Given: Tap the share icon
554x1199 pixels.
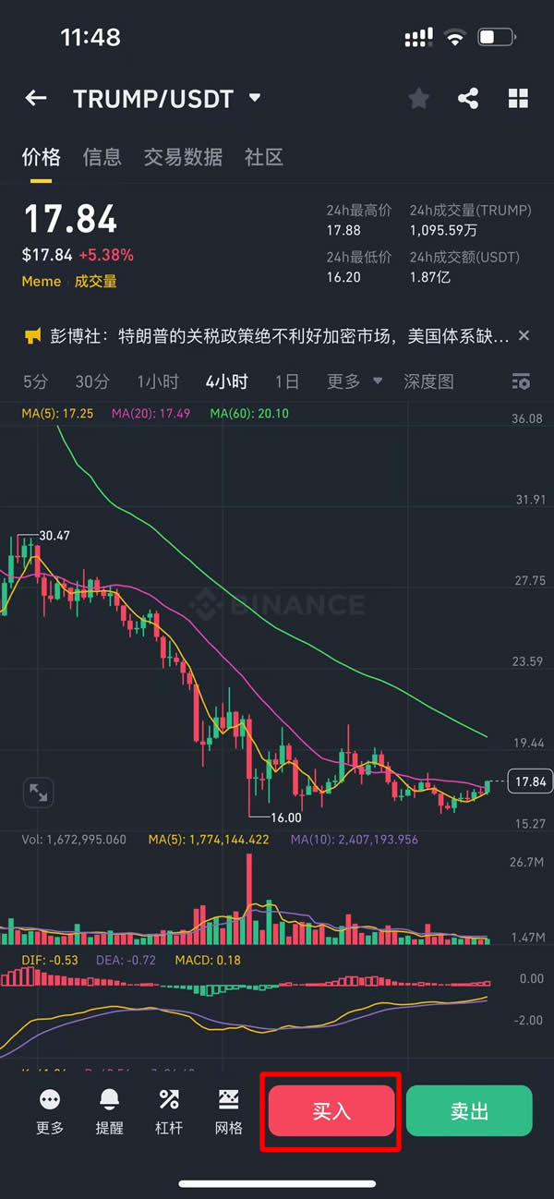Looking at the screenshot, I should pos(468,99).
